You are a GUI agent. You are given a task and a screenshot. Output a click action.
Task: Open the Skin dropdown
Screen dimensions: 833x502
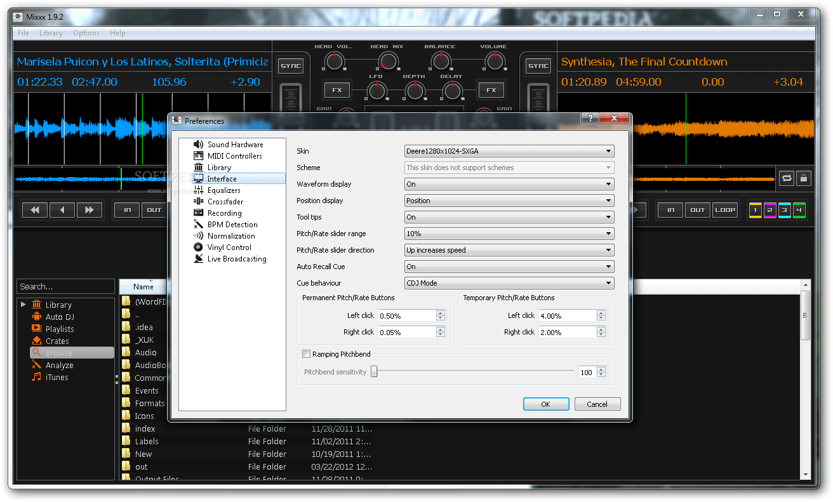click(x=509, y=151)
